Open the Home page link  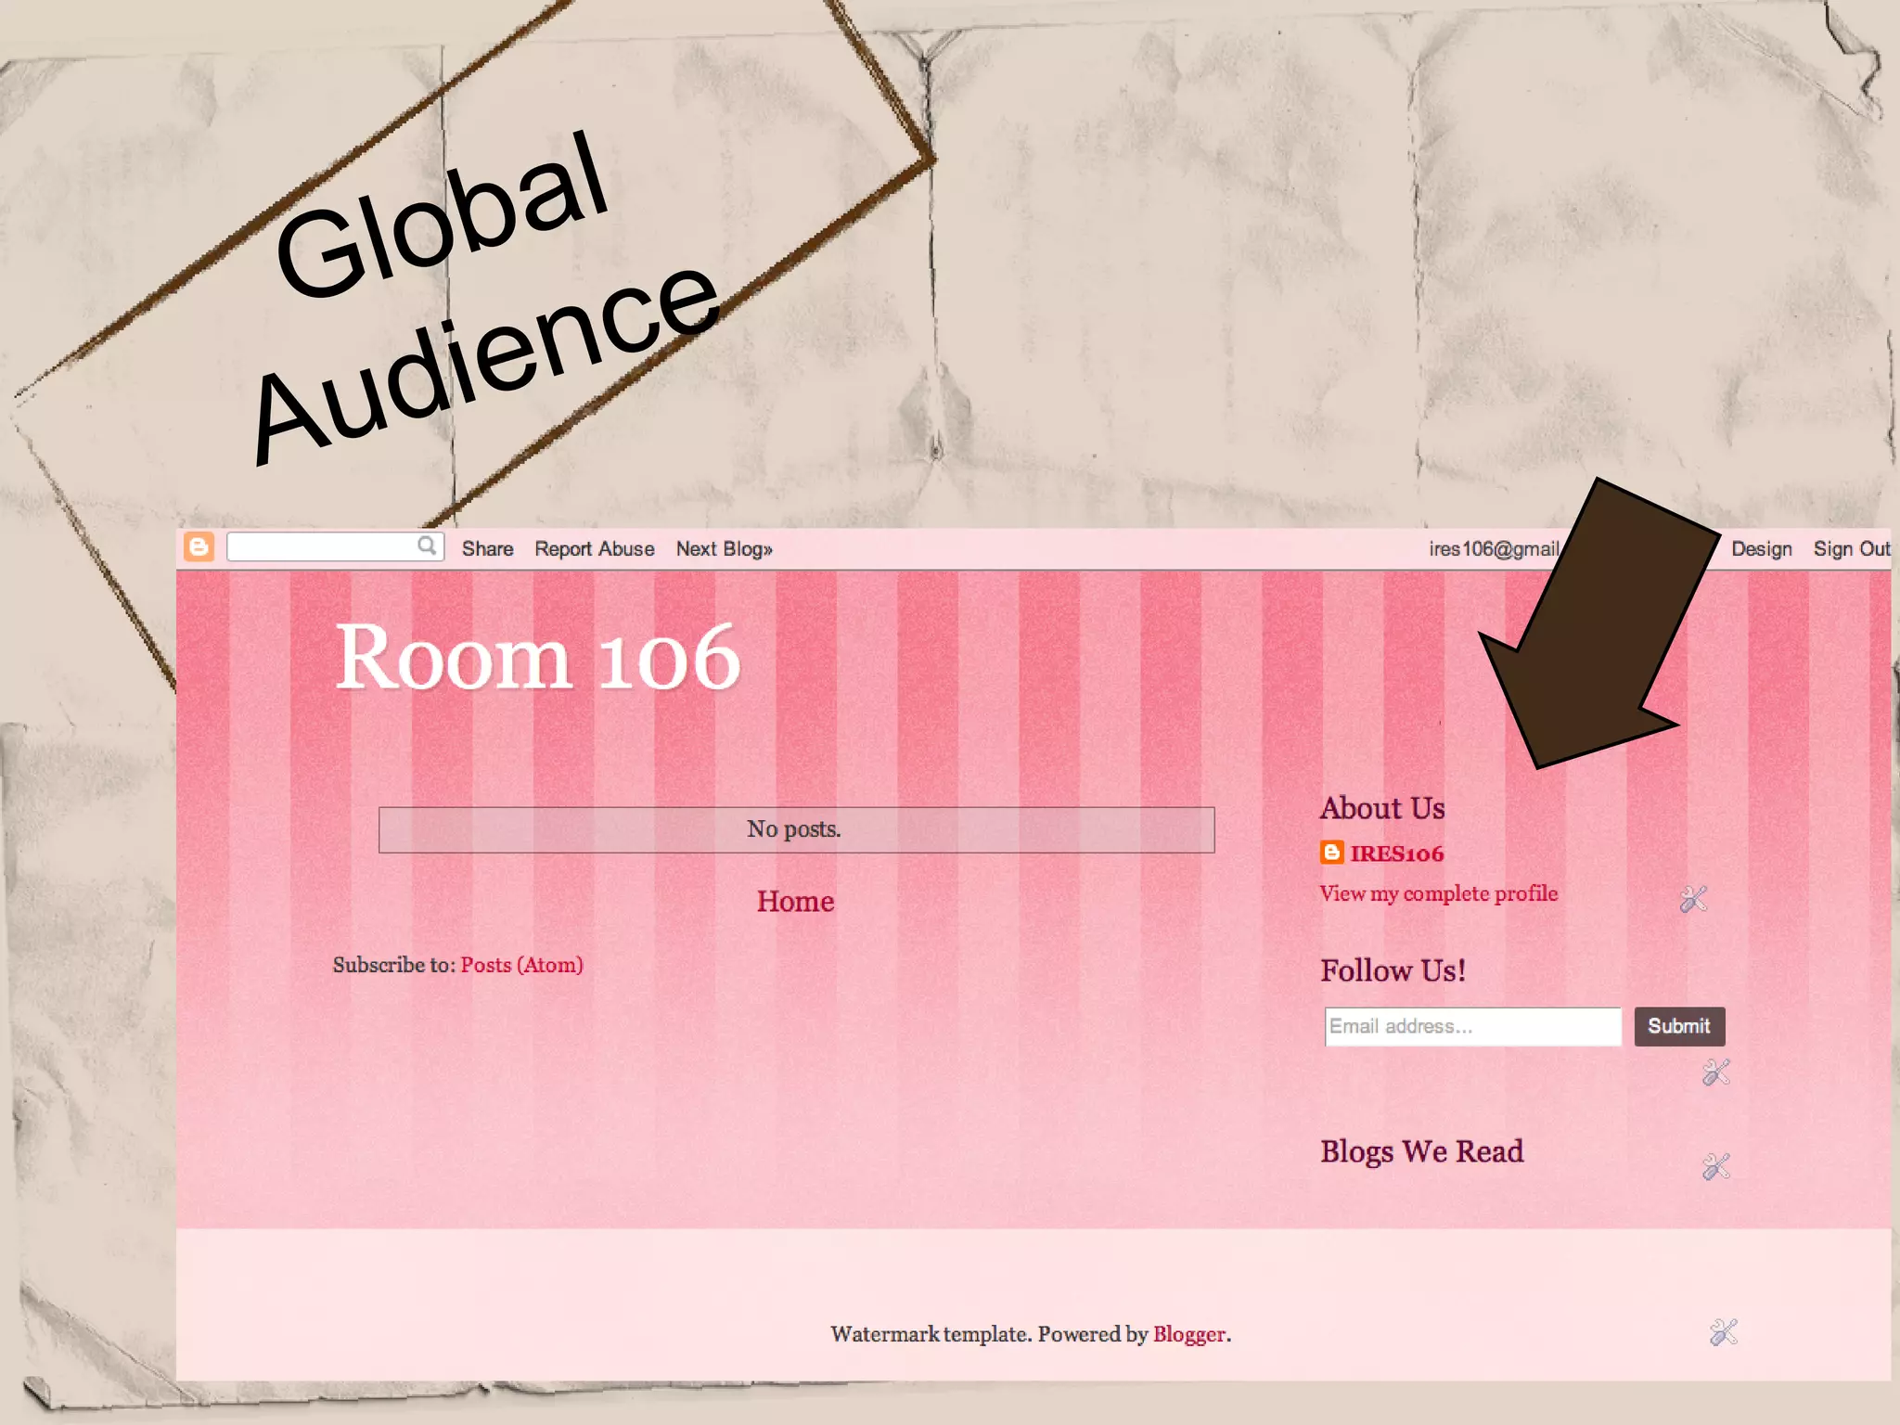[x=795, y=901]
